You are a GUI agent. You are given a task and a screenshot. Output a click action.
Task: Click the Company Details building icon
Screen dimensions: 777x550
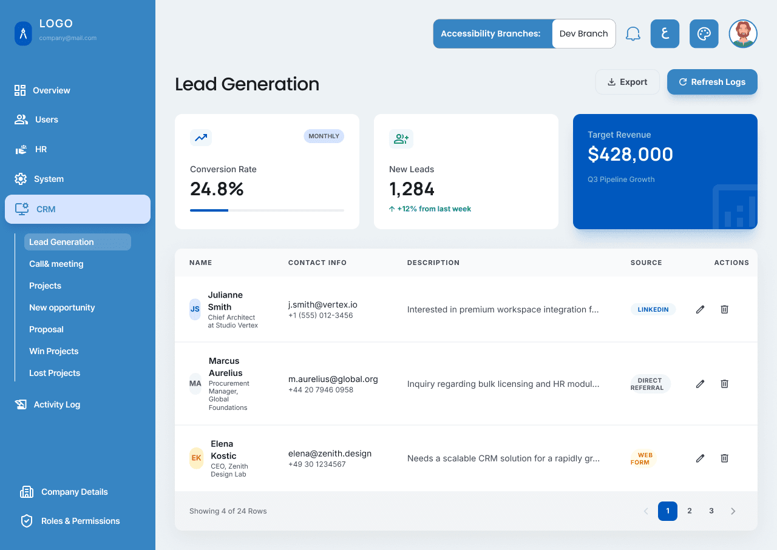pyautogui.click(x=27, y=492)
